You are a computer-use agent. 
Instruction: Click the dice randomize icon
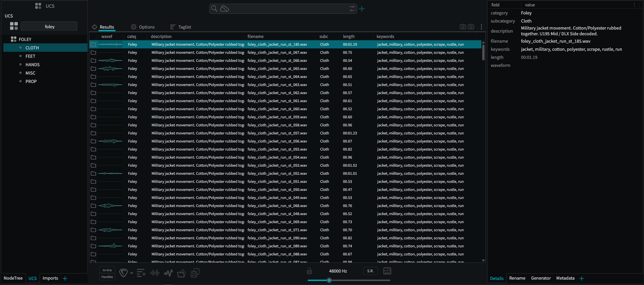point(195,273)
